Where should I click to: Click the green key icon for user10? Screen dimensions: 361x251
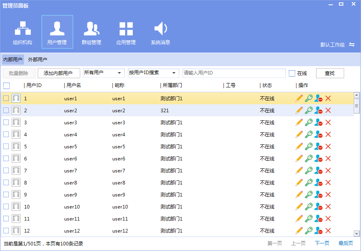[x=309, y=206]
